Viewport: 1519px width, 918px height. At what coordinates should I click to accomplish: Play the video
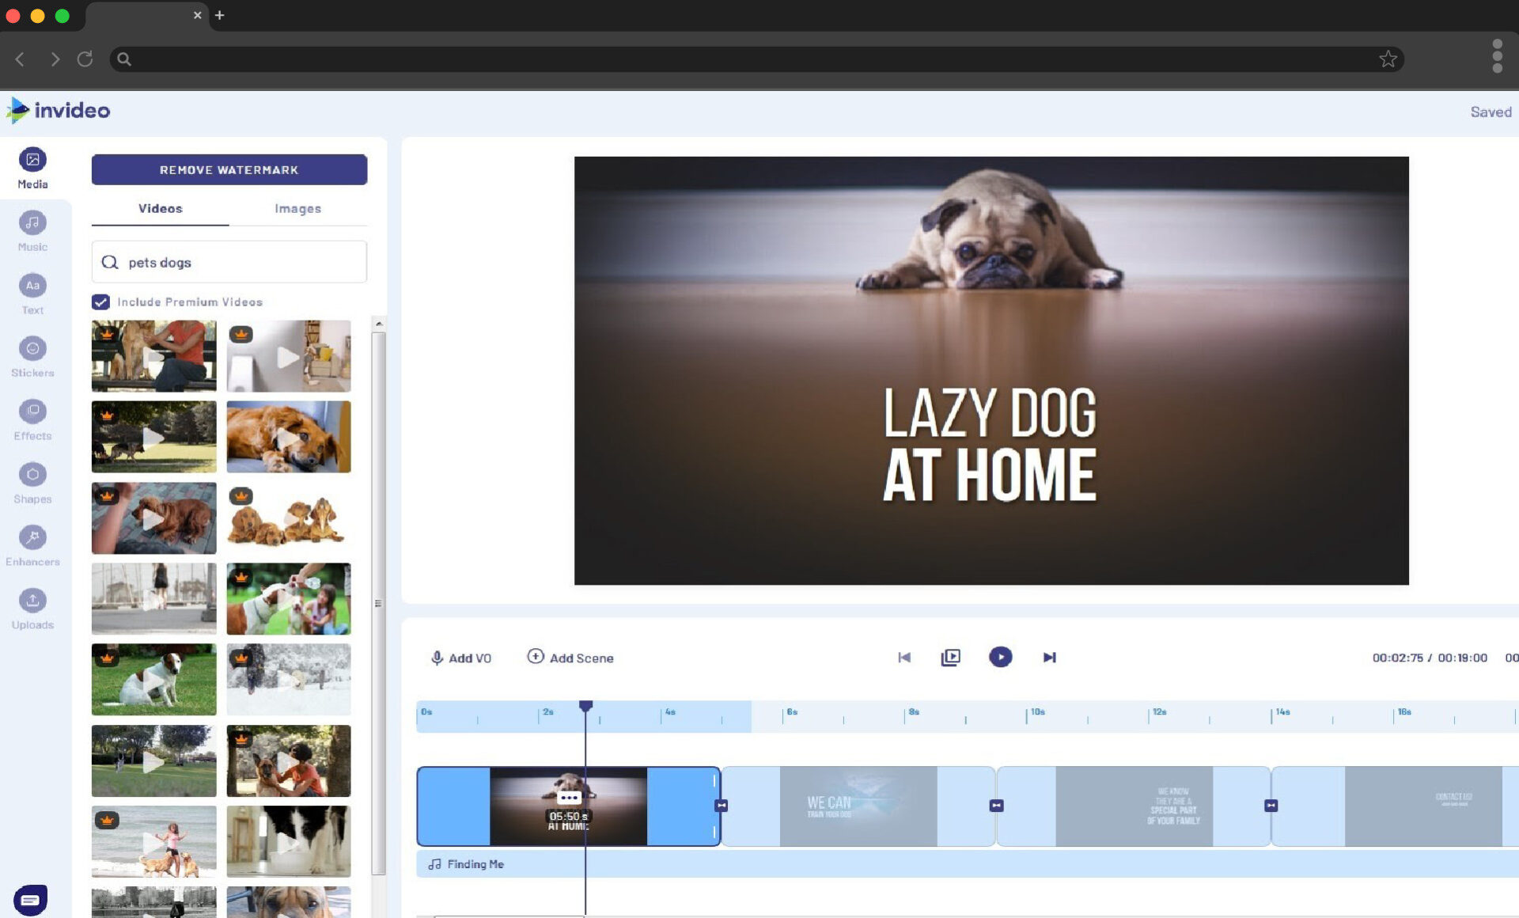coord(1000,657)
